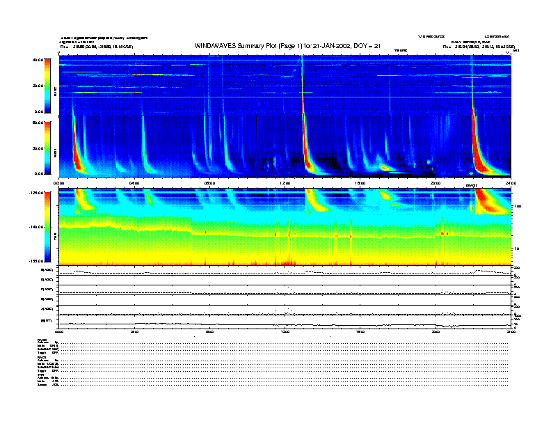Click the RAD1 intensity color bar
The image size is (551, 426).
47,148
